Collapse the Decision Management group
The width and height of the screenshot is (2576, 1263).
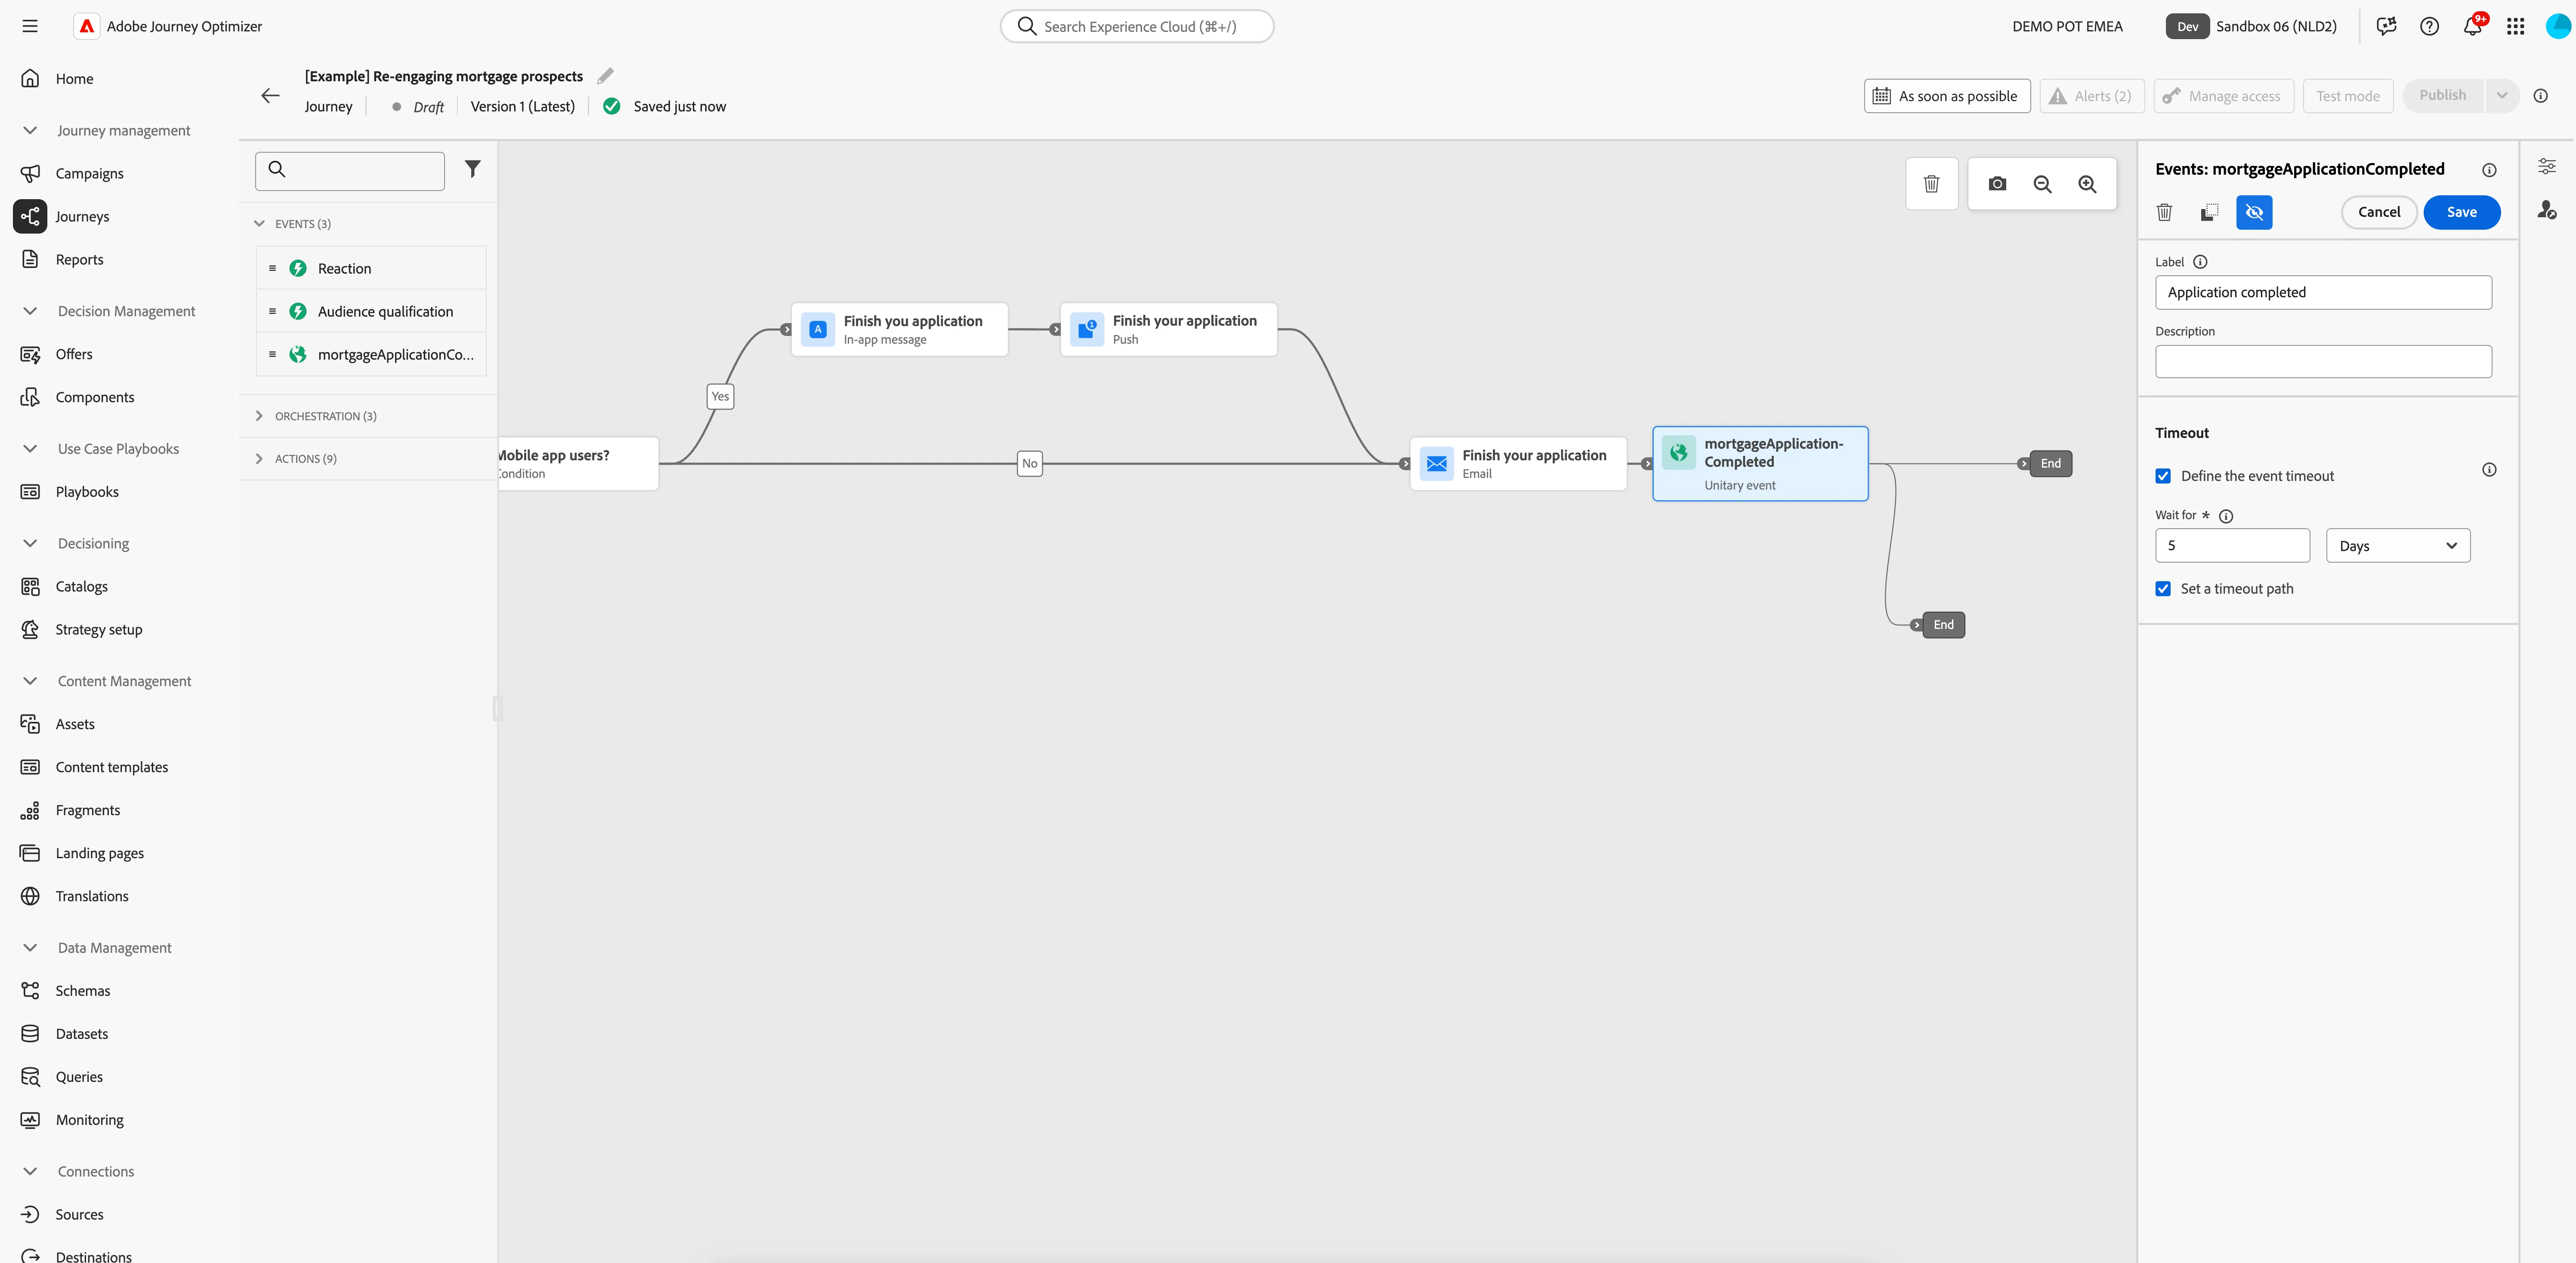click(30, 311)
